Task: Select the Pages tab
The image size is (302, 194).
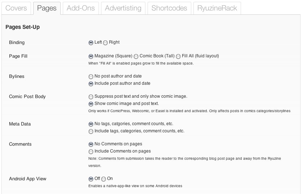Action: coord(47,8)
